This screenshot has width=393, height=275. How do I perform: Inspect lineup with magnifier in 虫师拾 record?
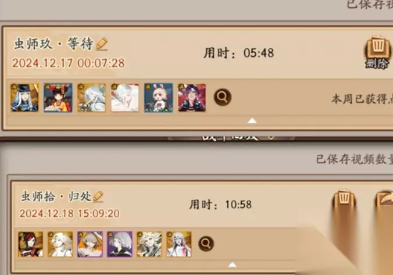point(206,244)
